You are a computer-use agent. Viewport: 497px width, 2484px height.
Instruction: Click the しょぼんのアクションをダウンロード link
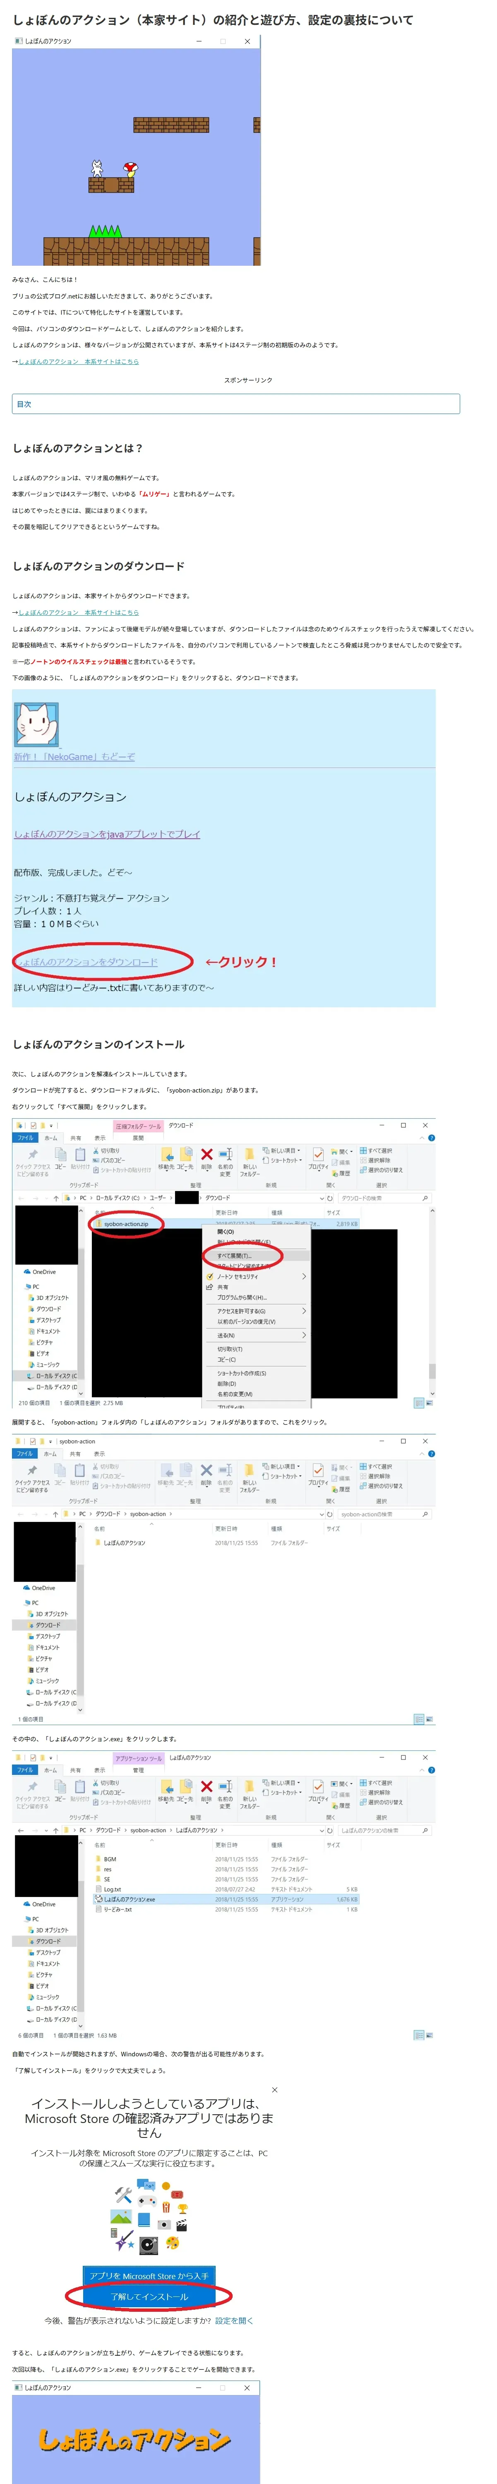point(86,963)
